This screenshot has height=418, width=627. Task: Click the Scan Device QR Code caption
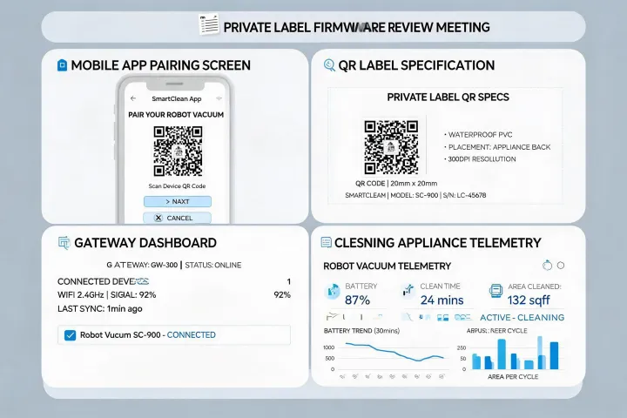177,186
